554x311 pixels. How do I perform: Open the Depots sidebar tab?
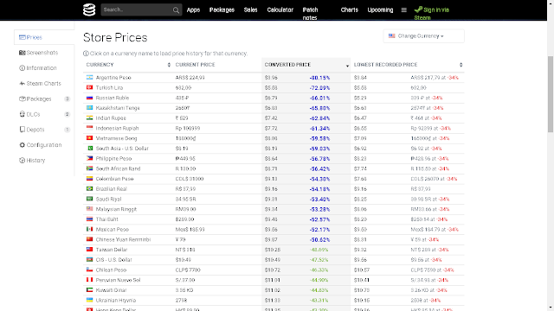tap(44, 130)
